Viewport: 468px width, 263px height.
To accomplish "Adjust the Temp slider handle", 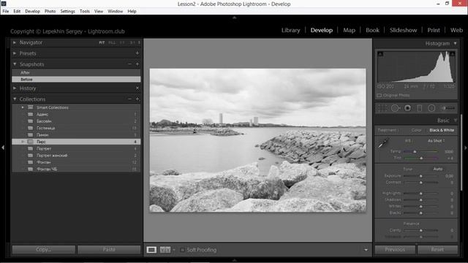I will pos(415,151).
